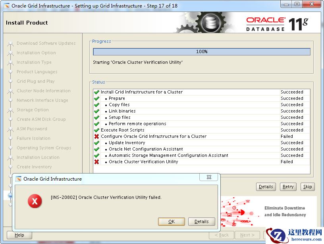The width and height of the screenshot is (324, 244).
Task: Go to Create Inventory step
Action: tap(34, 167)
